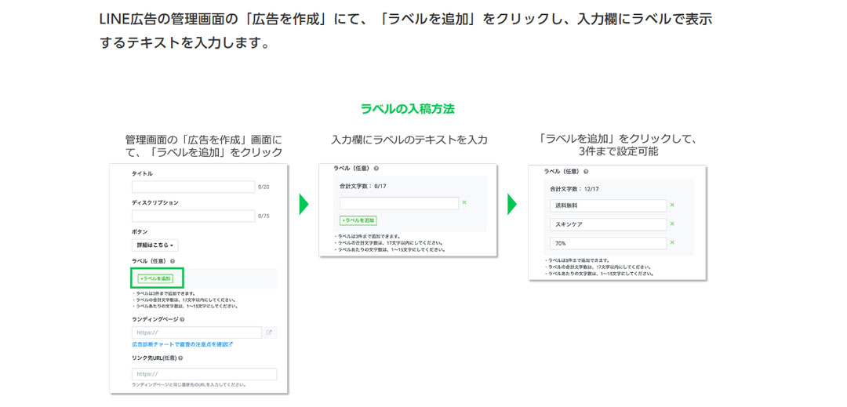Click the 送料無料 label input
The height and width of the screenshot is (407, 847).
(609, 205)
